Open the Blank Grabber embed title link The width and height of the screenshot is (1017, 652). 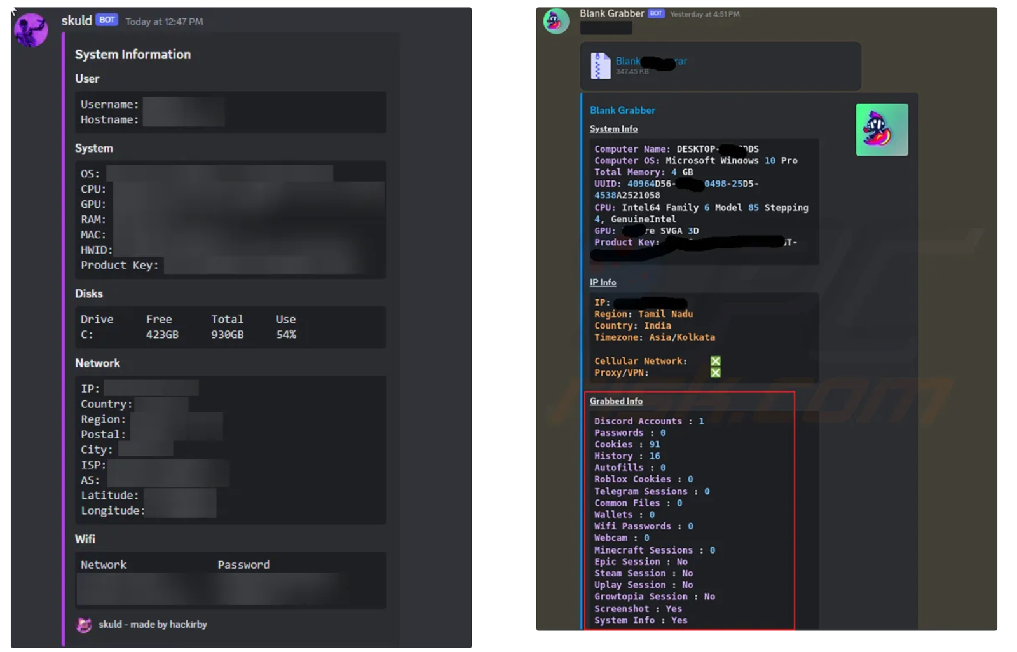click(x=622, y=110)
